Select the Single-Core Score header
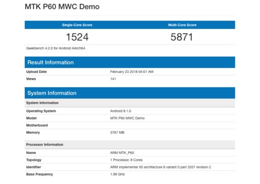Viewport: 260px width, 184px height. 77,25
